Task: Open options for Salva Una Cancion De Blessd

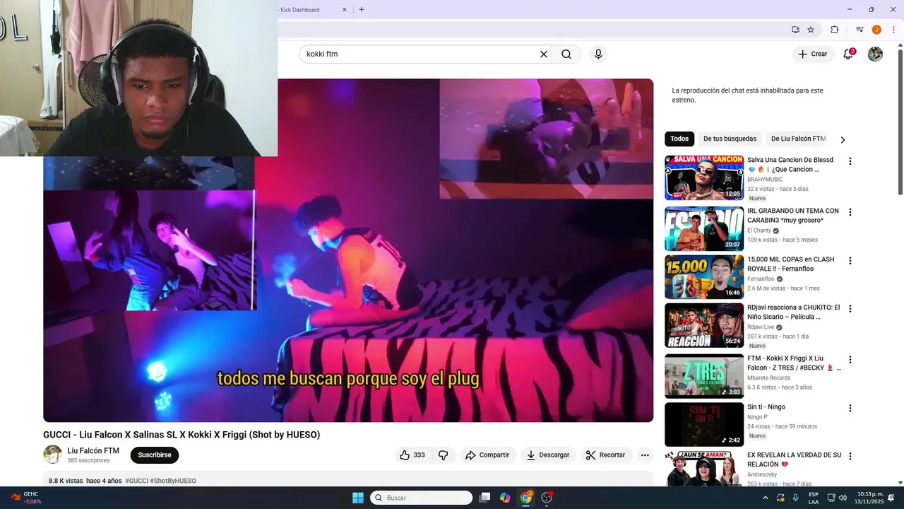Action: (850, 161)
